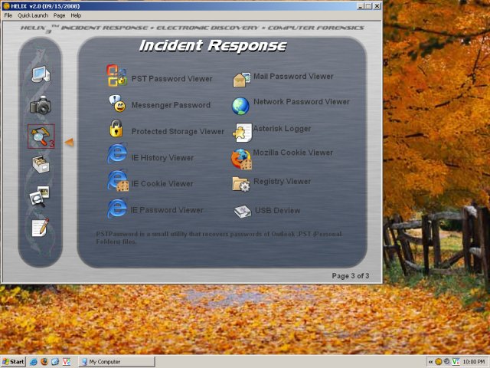
Task: Open the Mail Password Viewer envelope icon
Action: (242, 80)
